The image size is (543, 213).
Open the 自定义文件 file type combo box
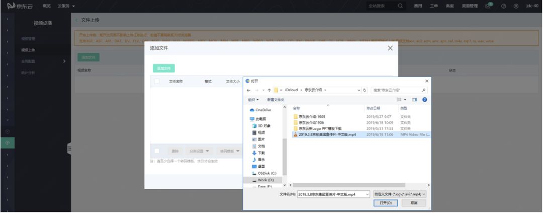400,194
